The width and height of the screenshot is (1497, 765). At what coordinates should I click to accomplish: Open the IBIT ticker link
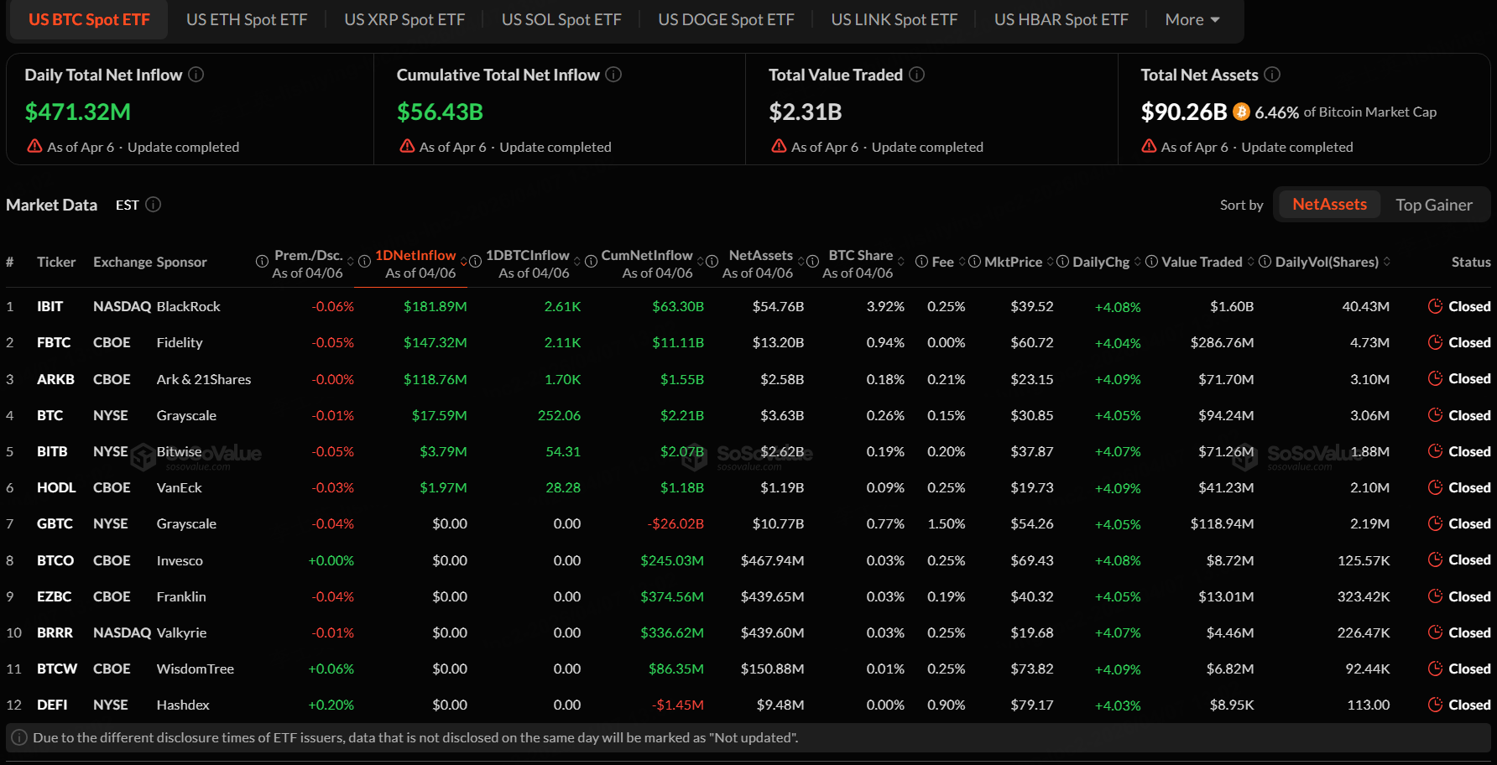[x=50, y=306]
